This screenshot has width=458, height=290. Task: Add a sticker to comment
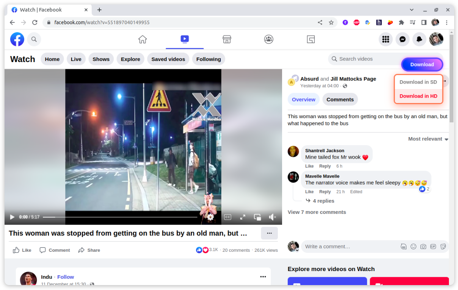pyautogui.click(x=443, y=246)
